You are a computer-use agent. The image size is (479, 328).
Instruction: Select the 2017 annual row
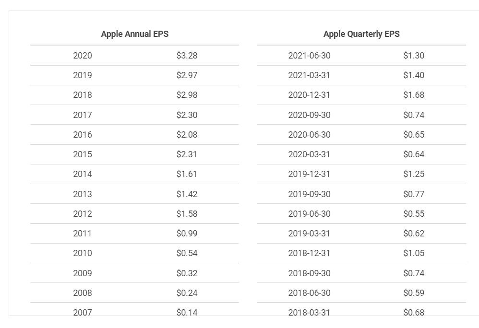[x=135, y=115]
